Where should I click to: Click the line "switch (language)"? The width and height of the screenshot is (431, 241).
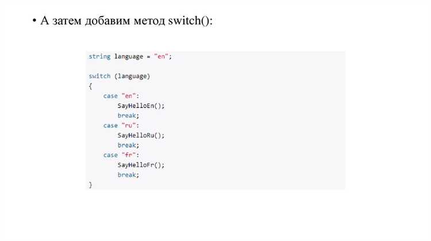pyautogui.click(x=120, y=76)
